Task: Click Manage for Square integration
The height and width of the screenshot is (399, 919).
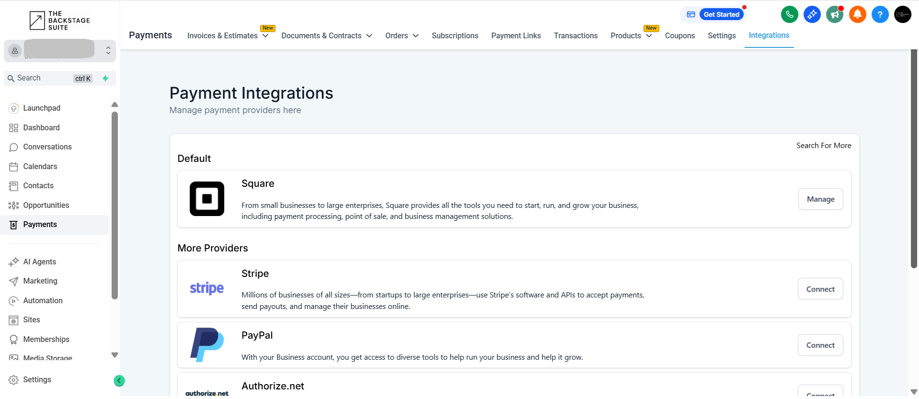Action: 820,199
